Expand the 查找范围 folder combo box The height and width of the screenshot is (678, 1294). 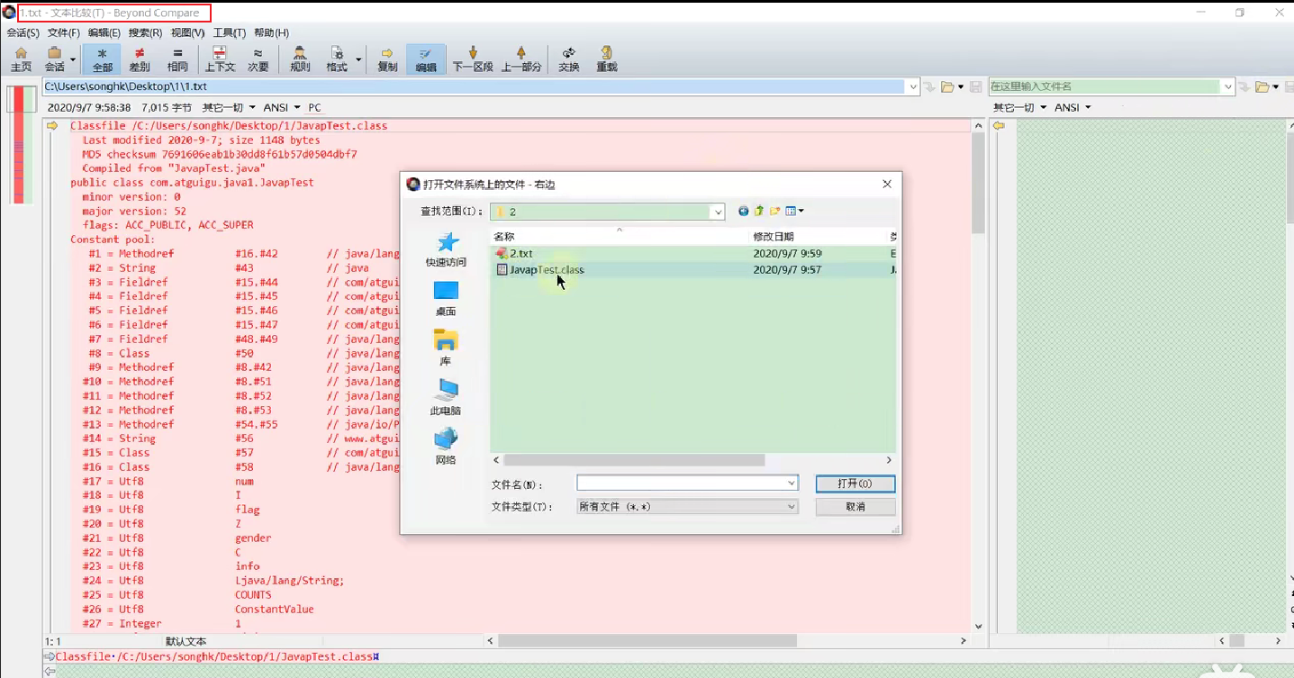(718, 212)
